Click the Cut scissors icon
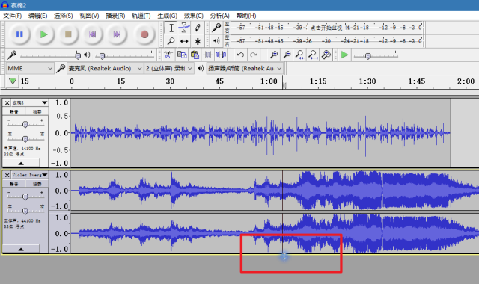Image resolution: width=479 pixels, height=284 pixels. [168, 55]
